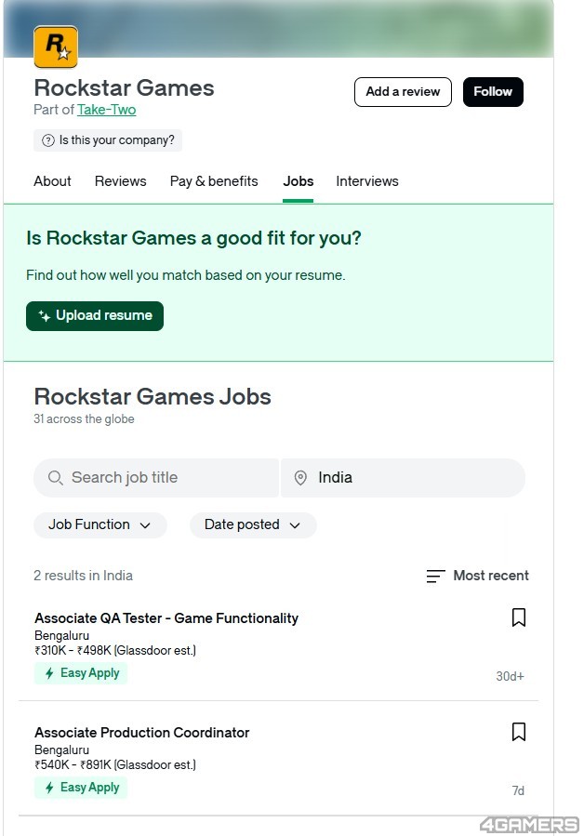The image size is (584, 836).
Task: Click the search magnifier icon
Action: [x=55, y=478]
